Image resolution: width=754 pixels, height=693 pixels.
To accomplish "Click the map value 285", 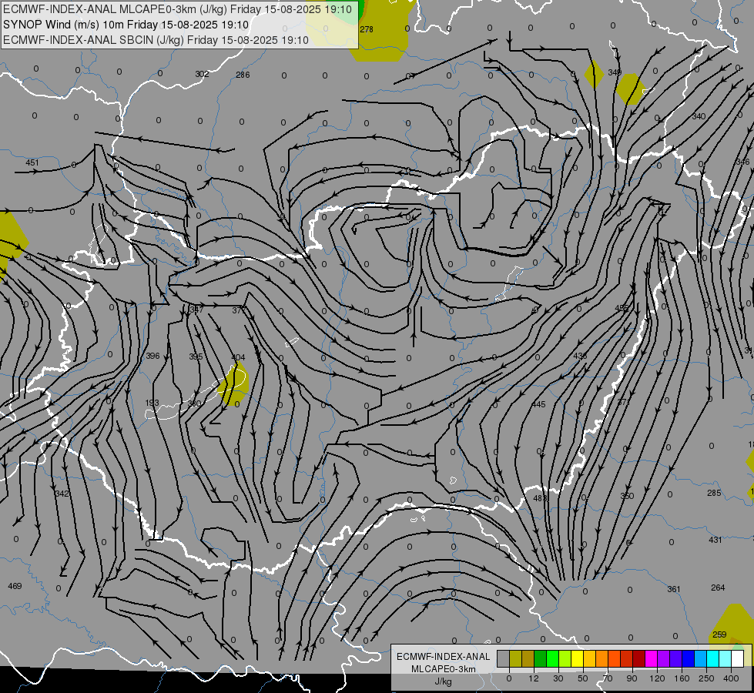I will (x=714, y=493).
